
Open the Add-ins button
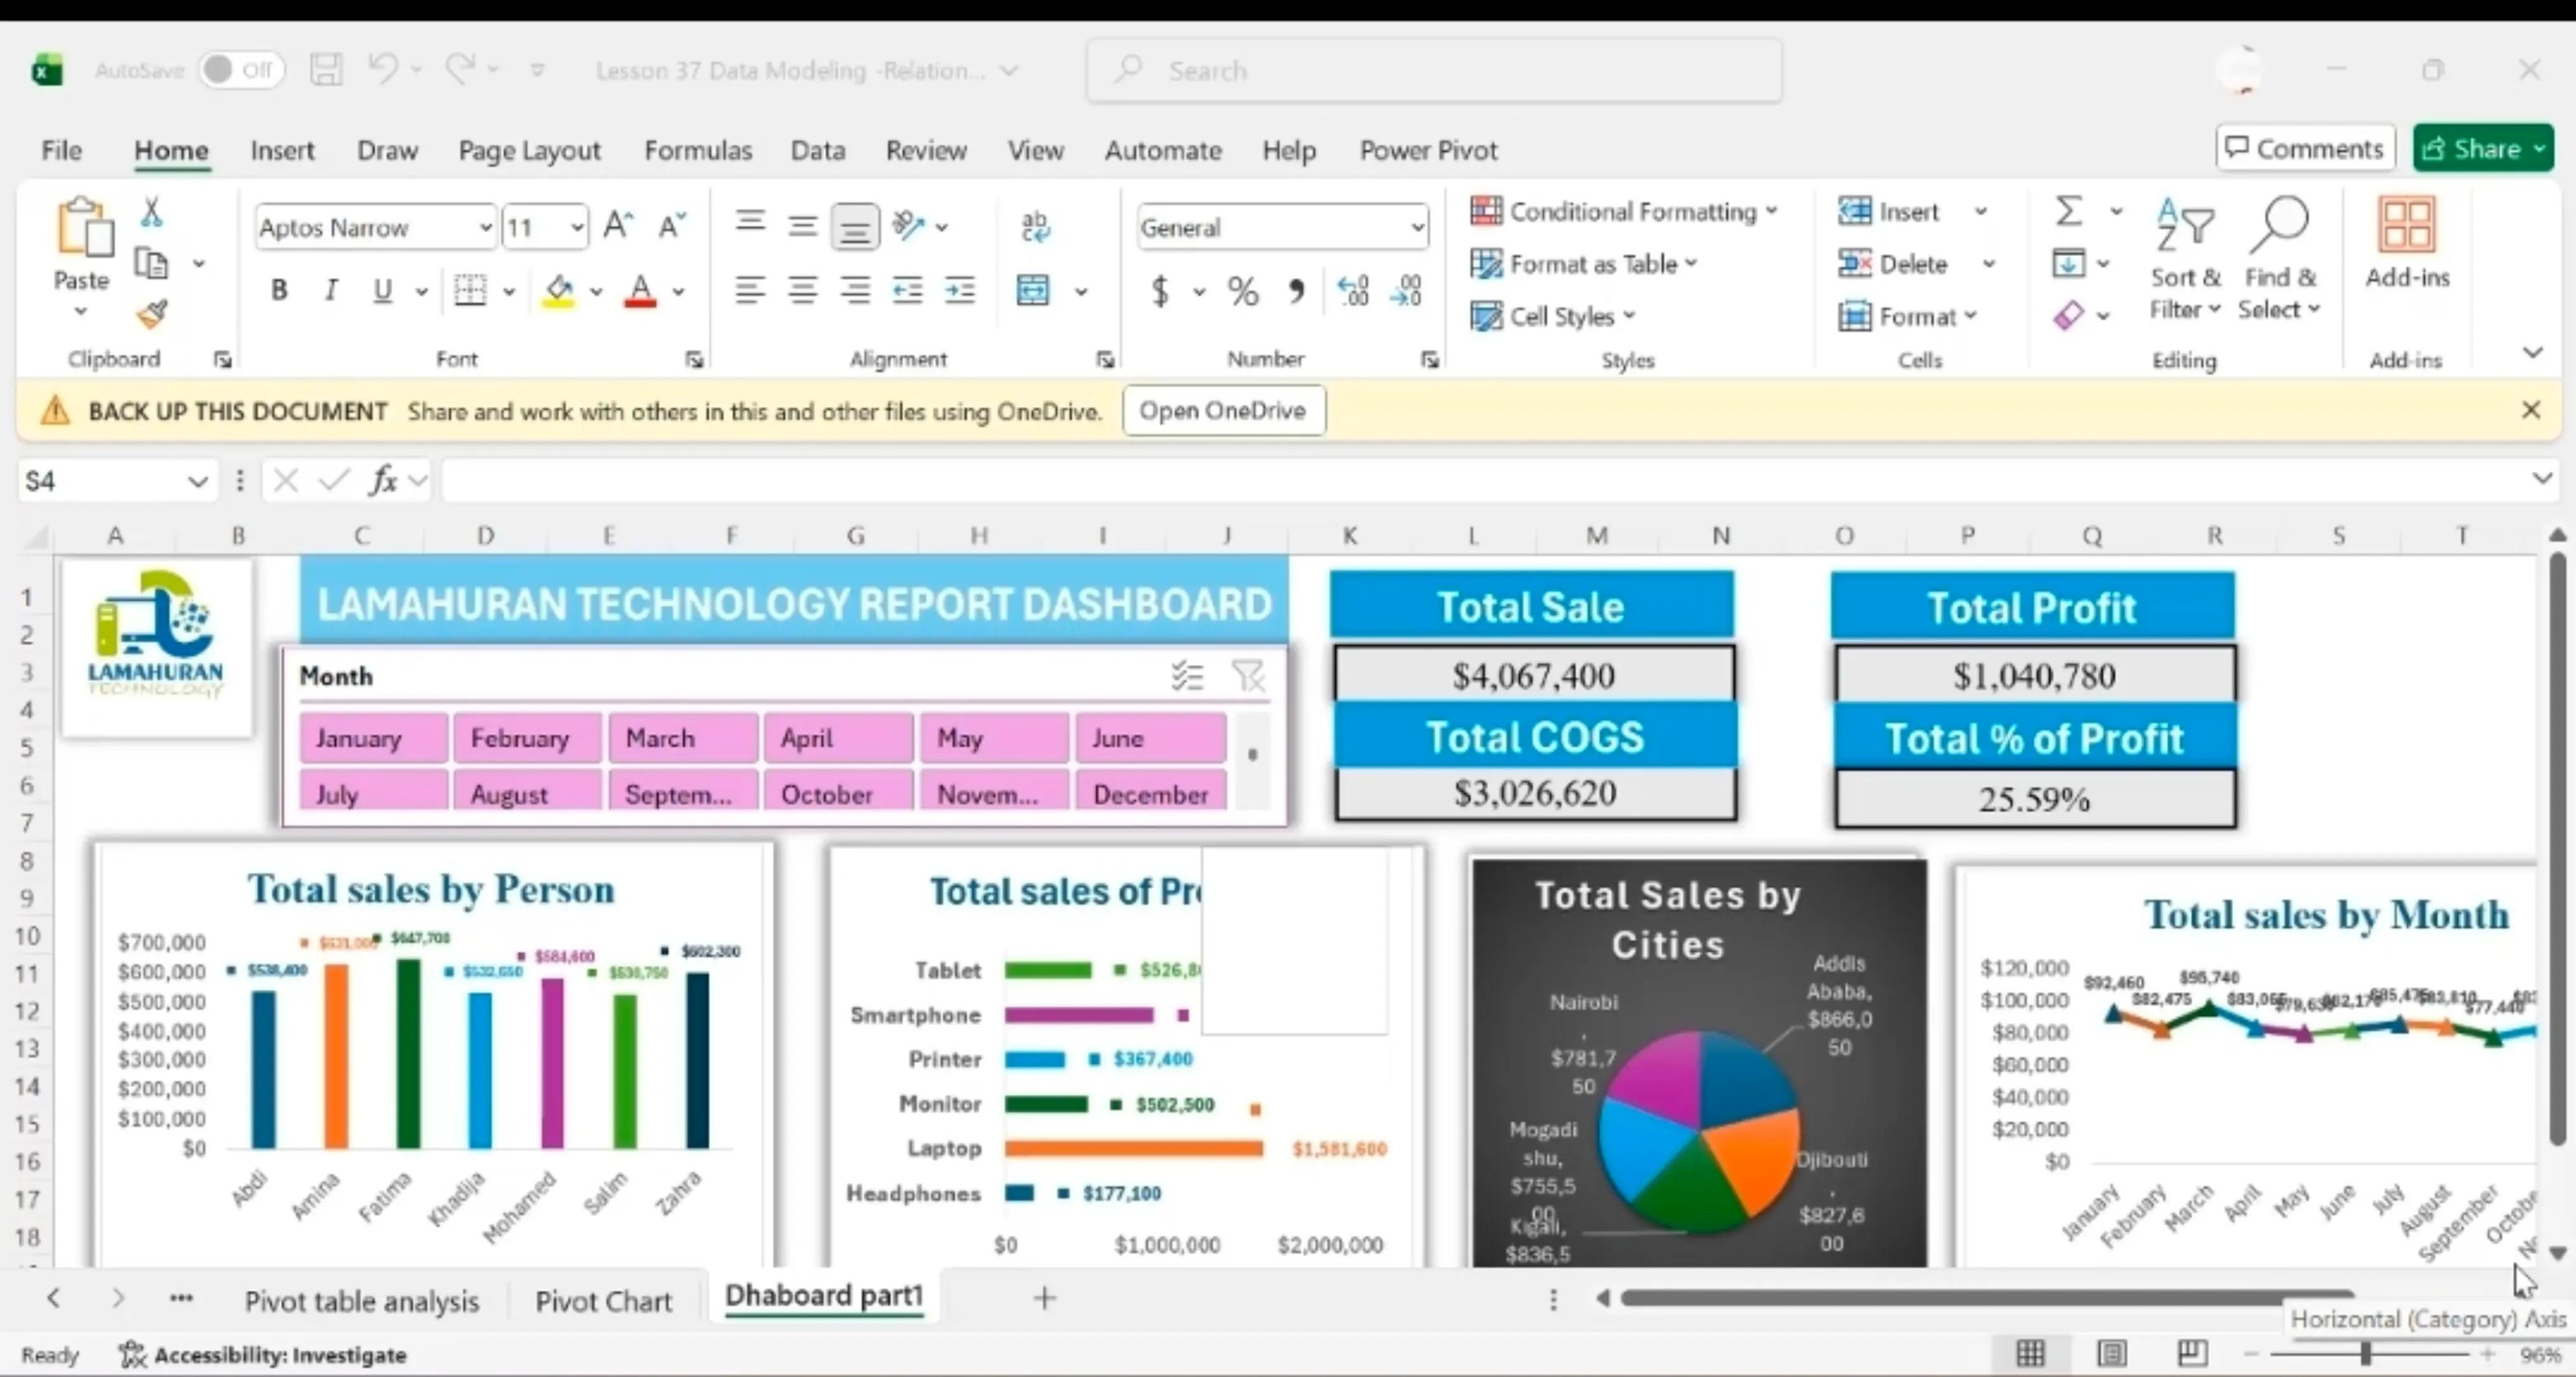[2407, 243]
